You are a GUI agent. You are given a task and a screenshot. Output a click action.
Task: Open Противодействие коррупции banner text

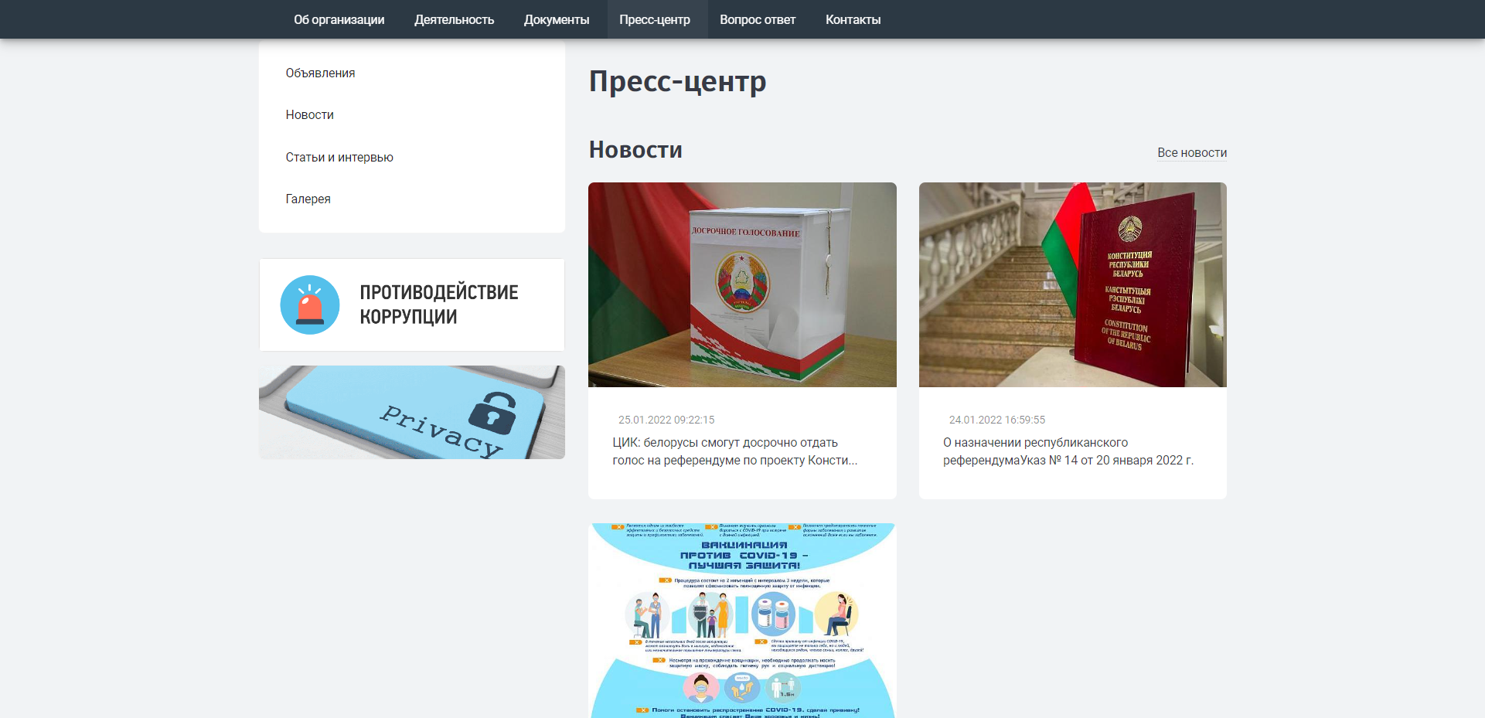tap(438, 305)
